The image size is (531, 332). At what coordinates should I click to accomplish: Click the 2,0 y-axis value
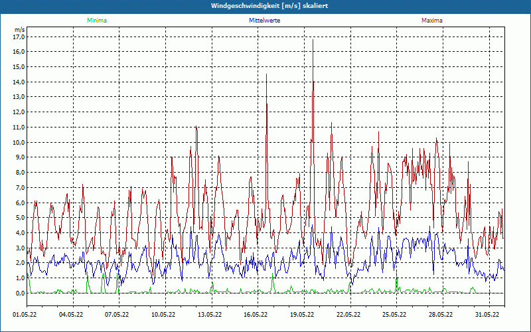pyautogui.click(x=21, y=263)
